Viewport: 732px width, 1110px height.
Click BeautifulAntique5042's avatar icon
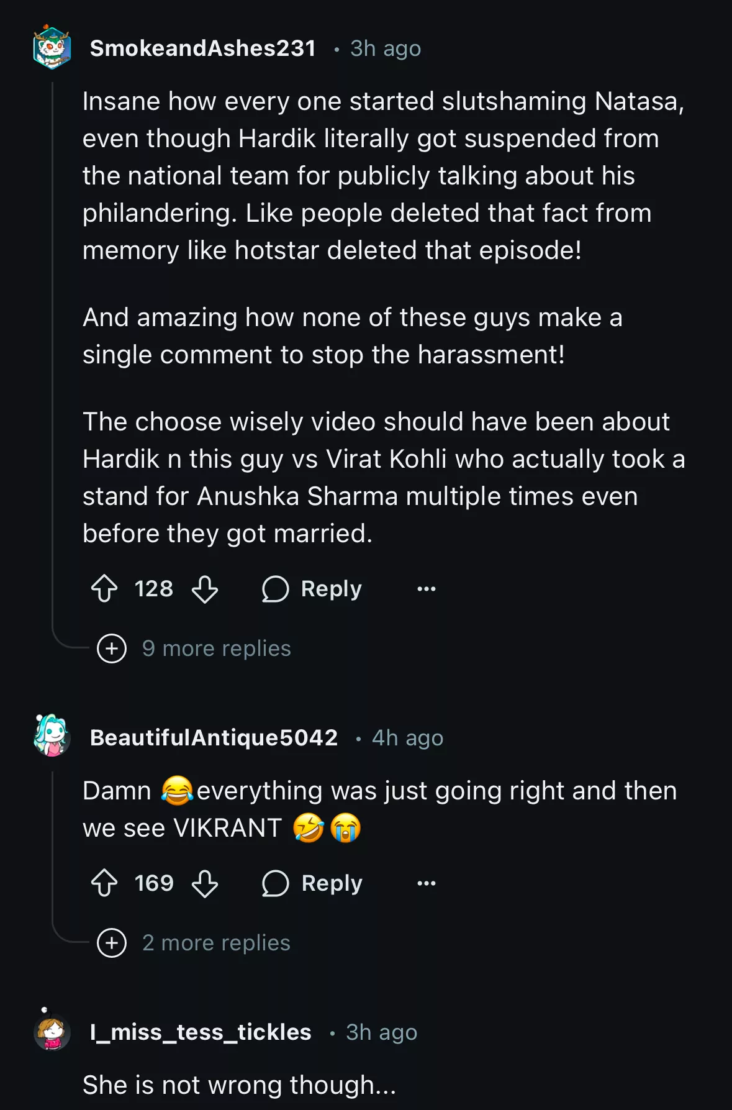pos(52,737)
